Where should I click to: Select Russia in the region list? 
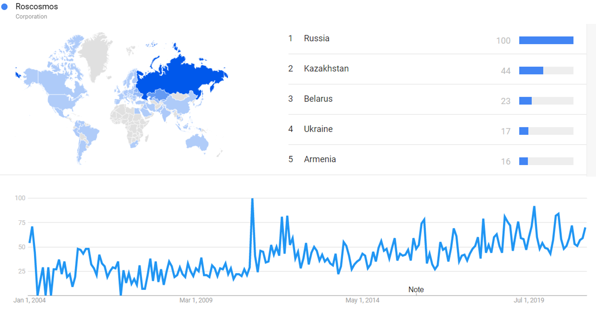pos(317,38)
